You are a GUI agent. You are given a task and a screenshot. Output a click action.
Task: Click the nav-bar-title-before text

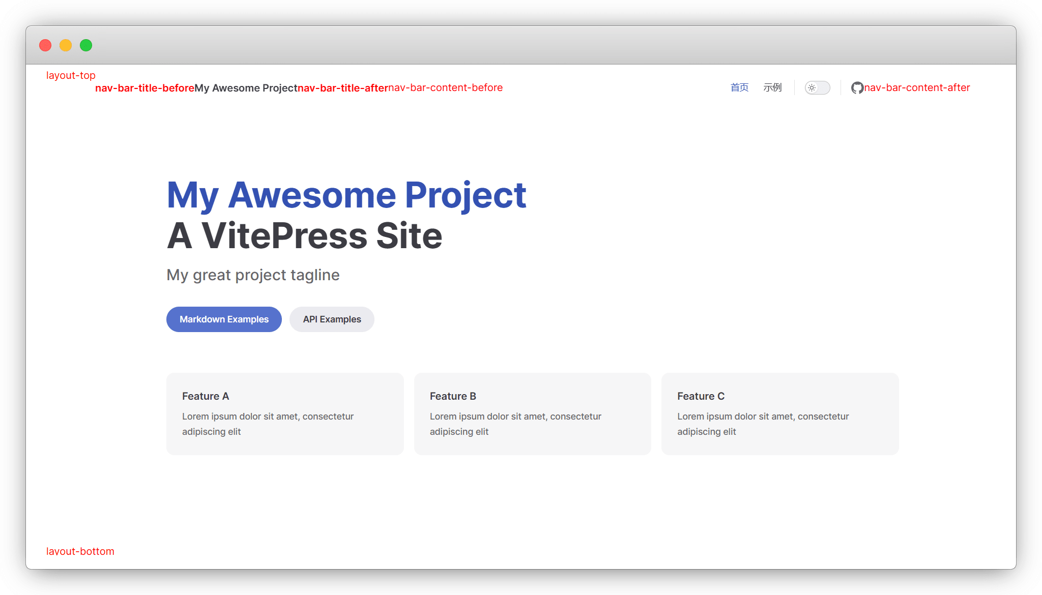[144, 88]
